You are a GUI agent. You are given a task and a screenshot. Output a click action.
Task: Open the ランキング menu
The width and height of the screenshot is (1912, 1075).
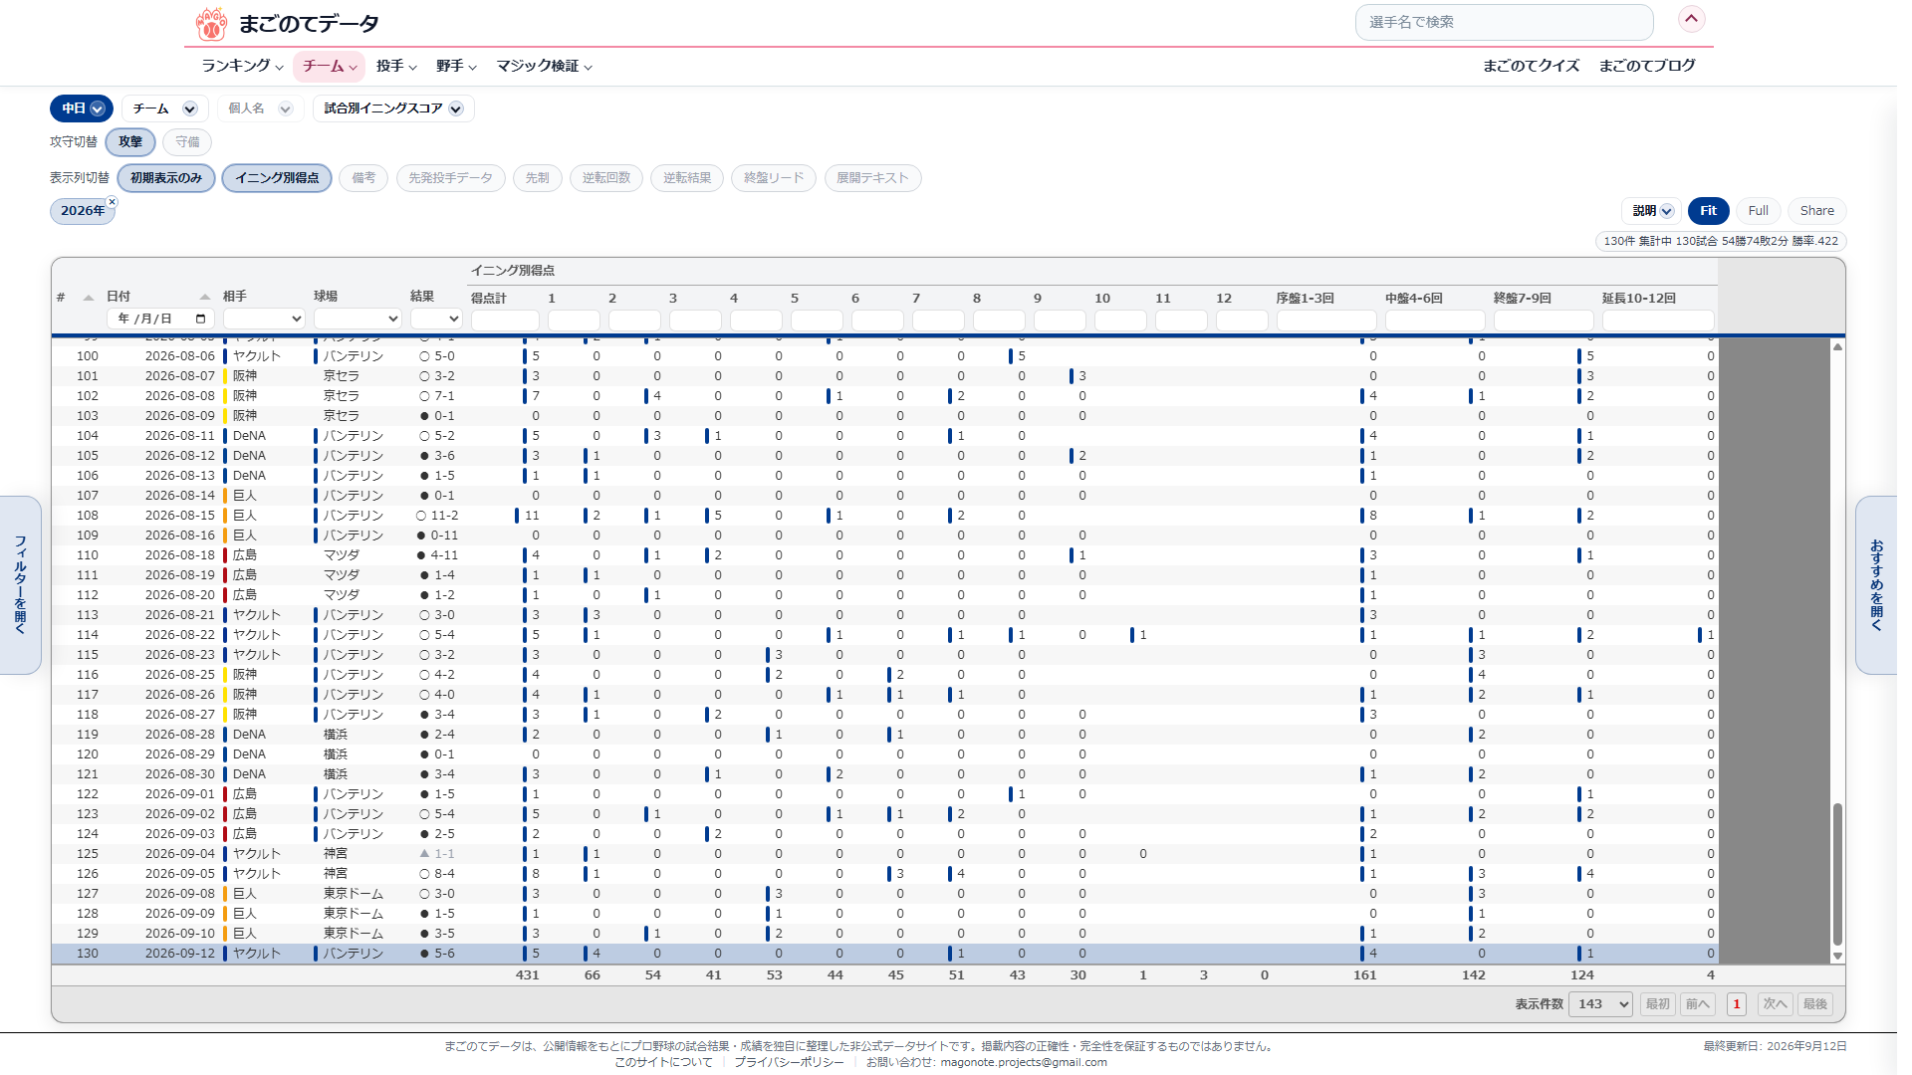[242, 67]
